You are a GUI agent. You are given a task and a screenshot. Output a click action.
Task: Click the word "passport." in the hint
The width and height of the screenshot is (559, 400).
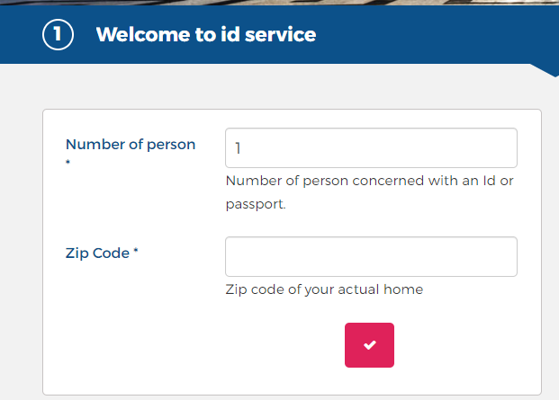tap(256, 204)
